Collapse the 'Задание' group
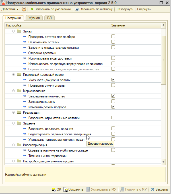The image size is (171, 194). pos(13,123)
